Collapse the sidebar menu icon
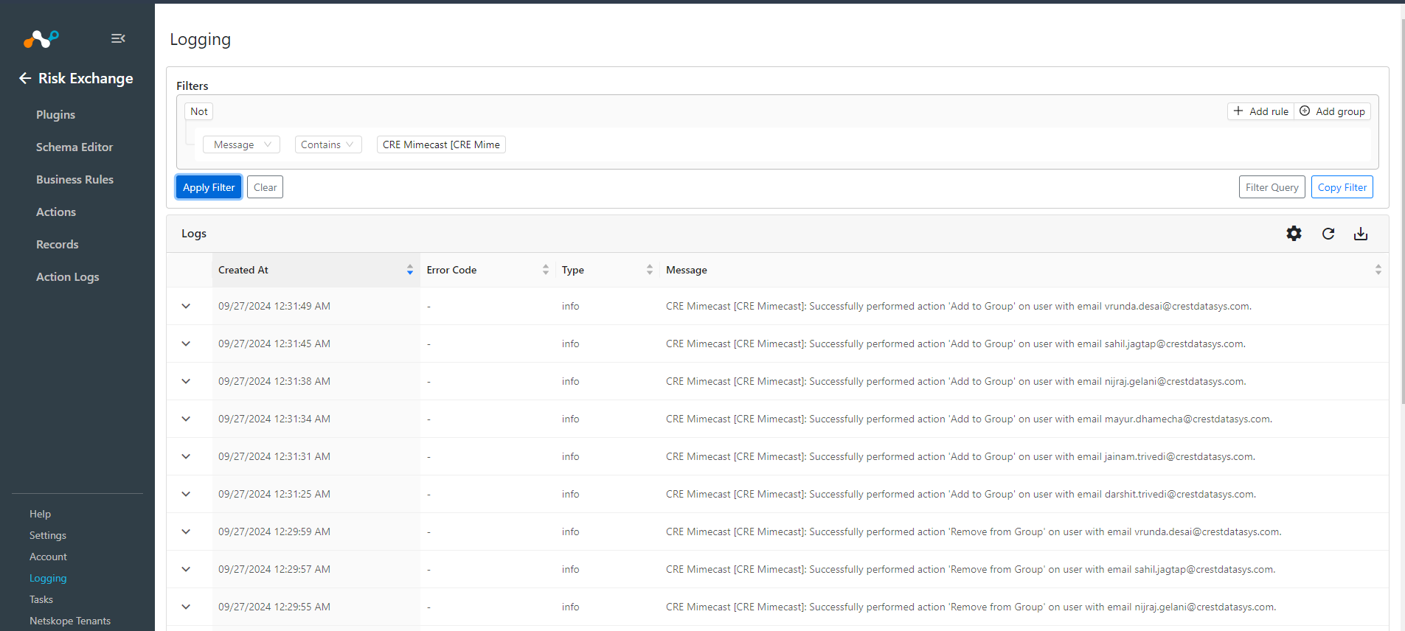This screenshot has width=1405, height=631. pyautogui.click(x=118, y=38)
